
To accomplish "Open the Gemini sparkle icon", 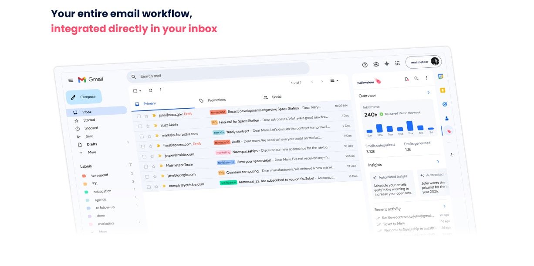I will coord(387,64).
